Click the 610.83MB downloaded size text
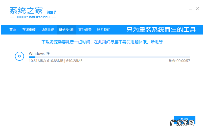The height and width of the screenshot is (130, 204). point(55,61)
